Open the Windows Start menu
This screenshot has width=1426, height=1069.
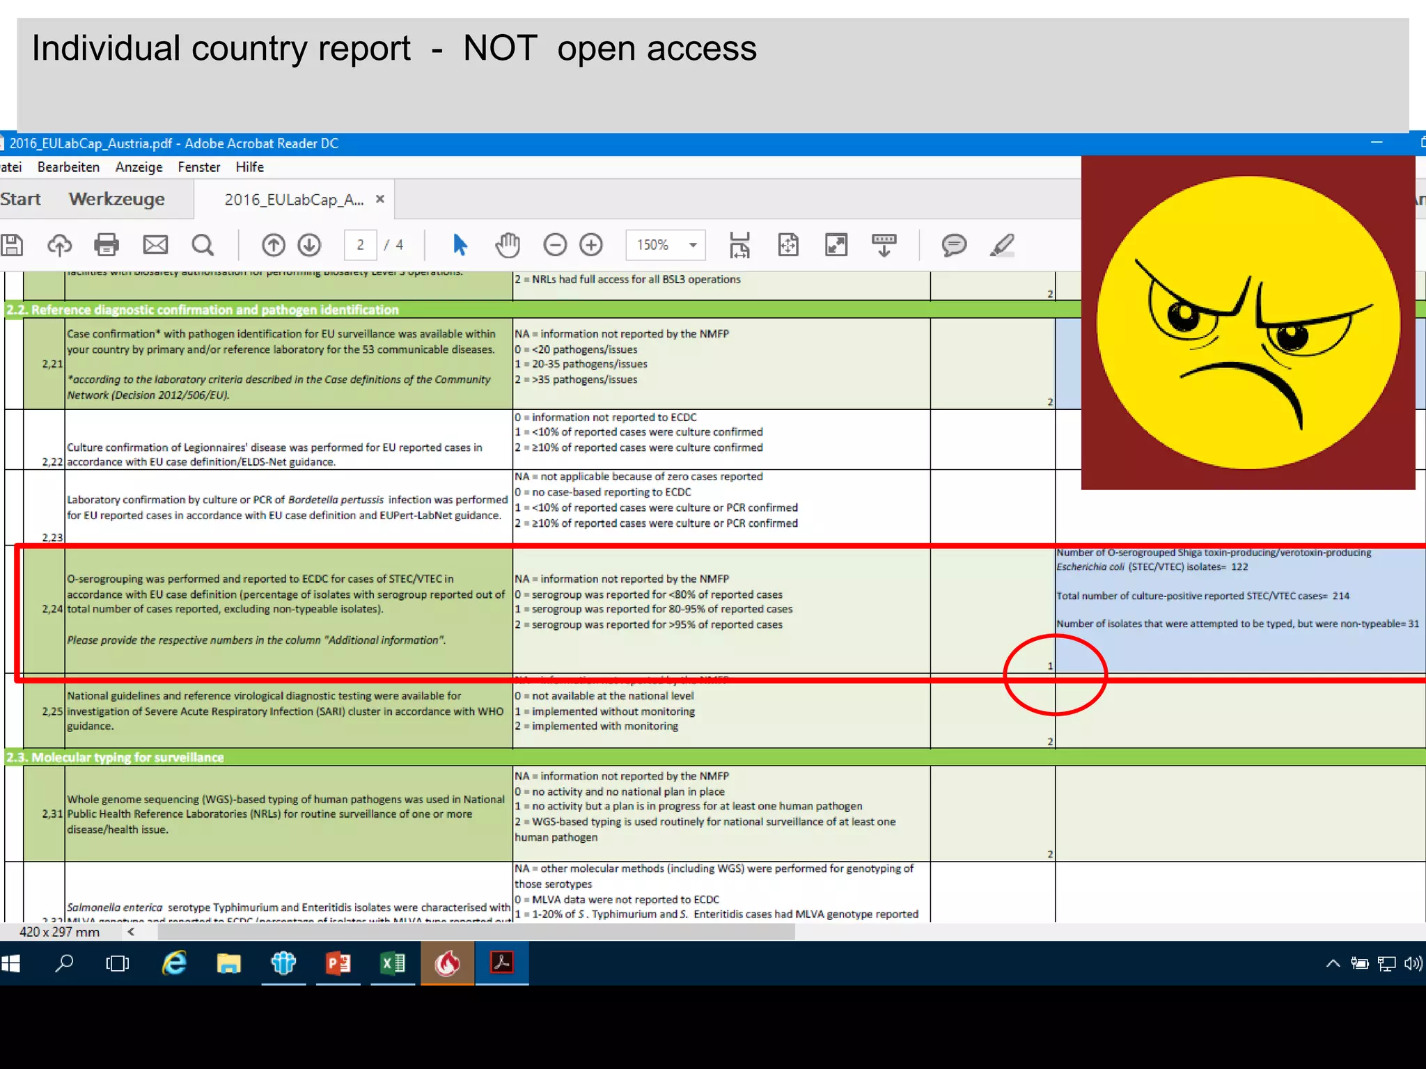click(11, 963)
